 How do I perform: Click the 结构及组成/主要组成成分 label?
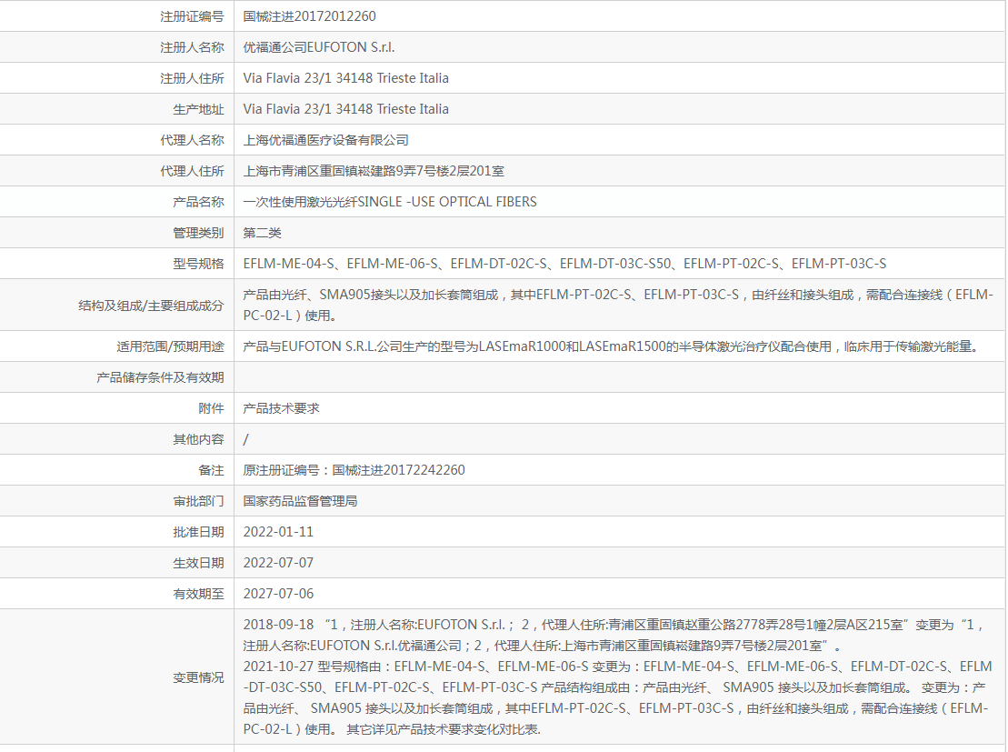[x=151, y=305]
